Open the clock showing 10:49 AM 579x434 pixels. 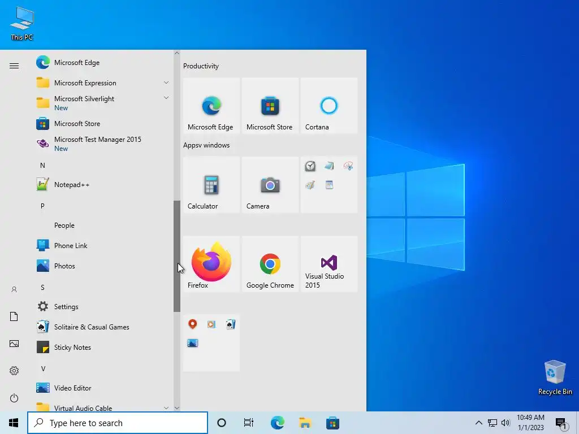530,423
